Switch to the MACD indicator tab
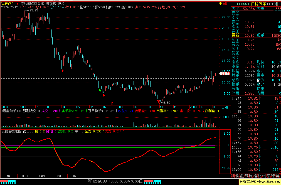Image resolution: width=281 pixels, height=185 pixels. click(x=42, y=176)
